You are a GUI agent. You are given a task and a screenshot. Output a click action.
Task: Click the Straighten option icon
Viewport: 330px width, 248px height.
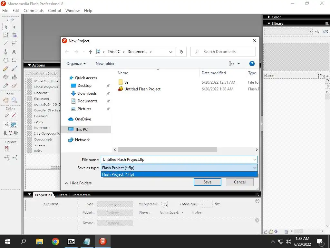pos(15,157)
